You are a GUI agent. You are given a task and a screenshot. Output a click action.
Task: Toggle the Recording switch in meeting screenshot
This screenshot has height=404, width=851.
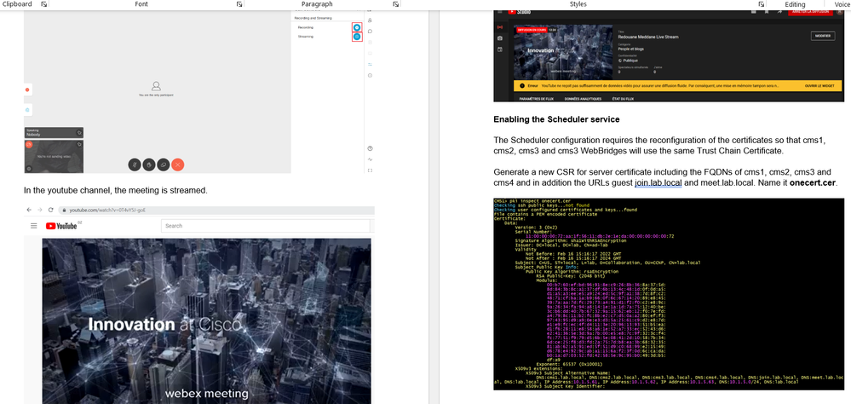pyautogui.click(x=357, y=27)
